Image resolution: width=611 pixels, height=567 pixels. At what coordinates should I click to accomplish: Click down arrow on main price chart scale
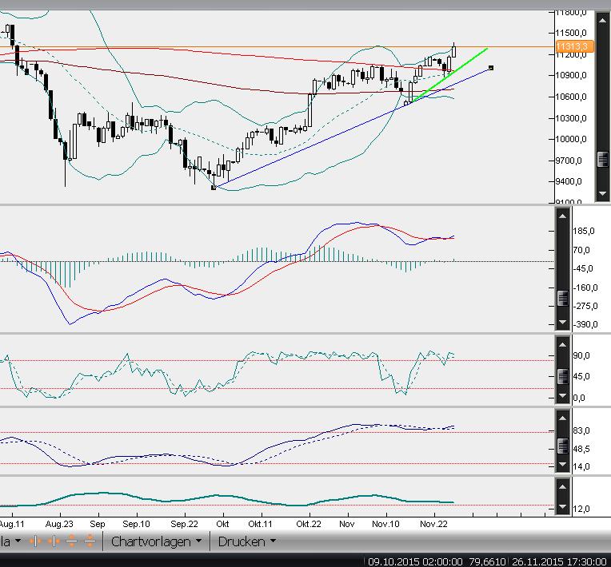coord(602,193)
